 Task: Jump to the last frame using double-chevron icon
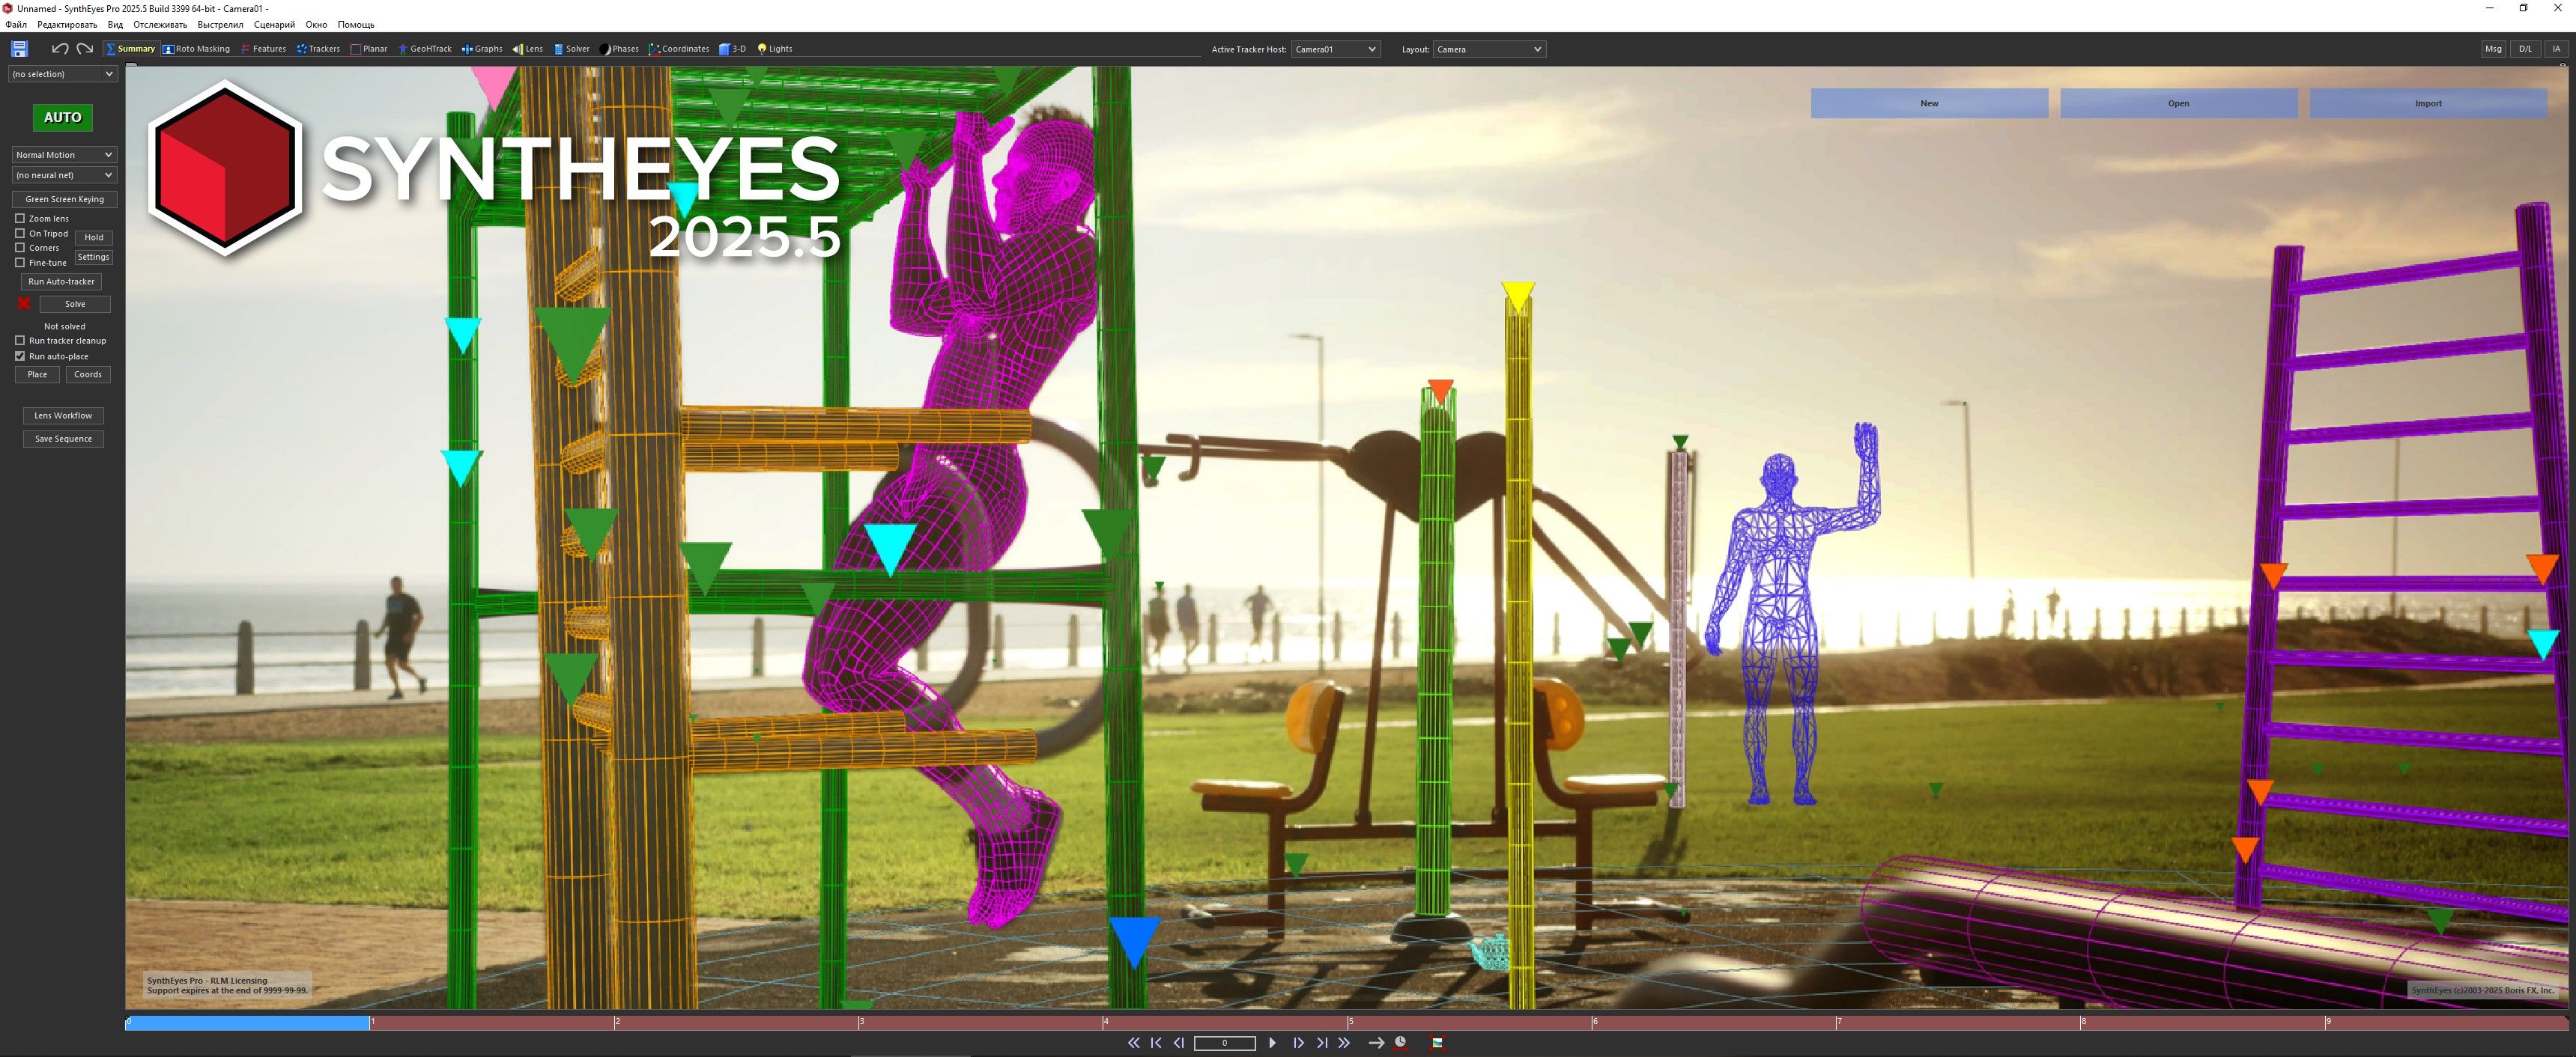tap(1344, 1042)
